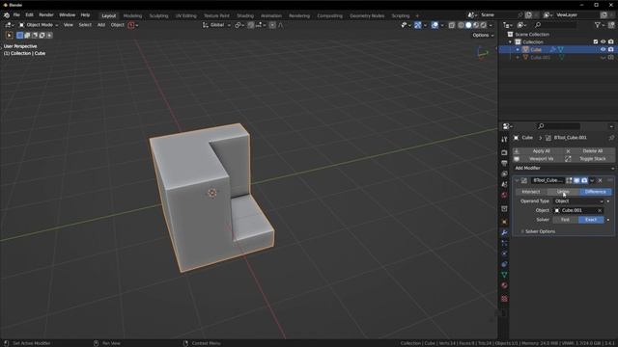The width and height of the screenshot is (618, 347).
Task: Choose Intersect Selection mode icon
Action: (49, 36)
